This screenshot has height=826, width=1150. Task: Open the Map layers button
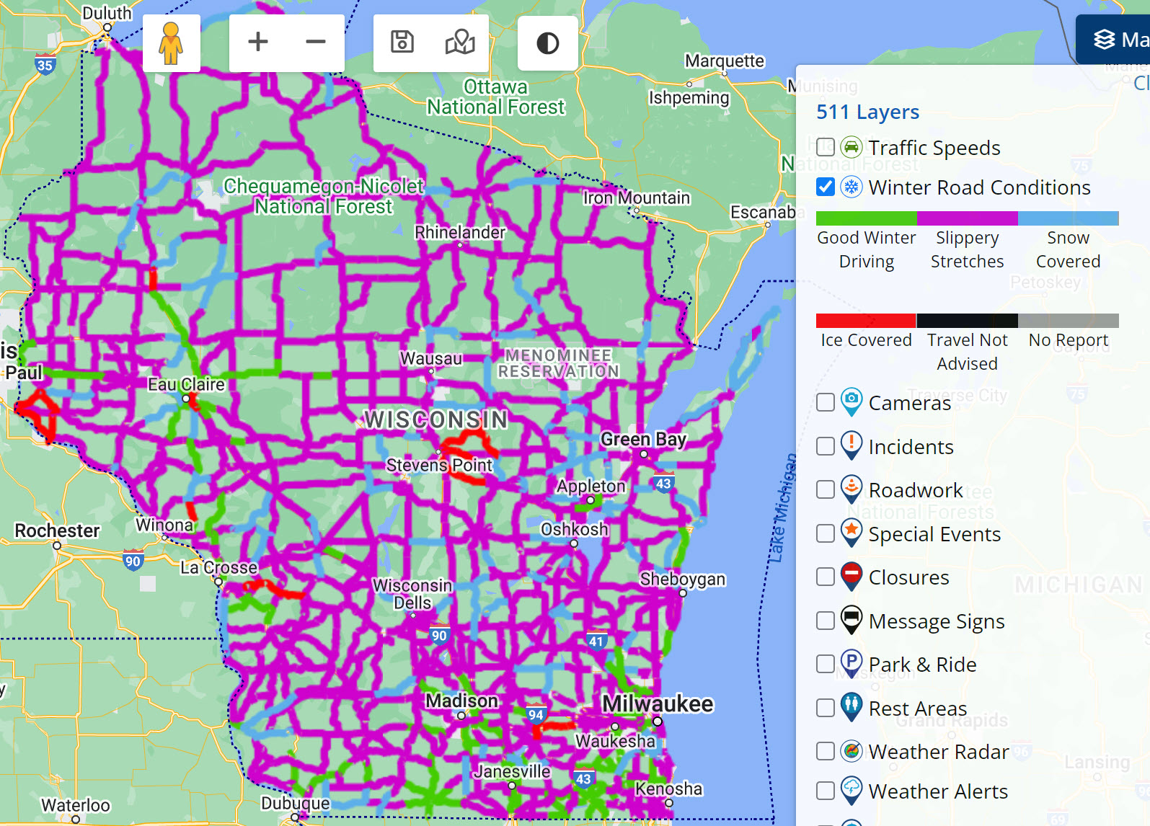pos(1114,40)
